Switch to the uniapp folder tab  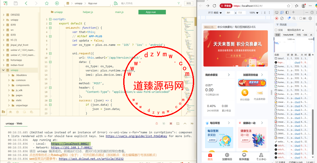click(57, 12)
